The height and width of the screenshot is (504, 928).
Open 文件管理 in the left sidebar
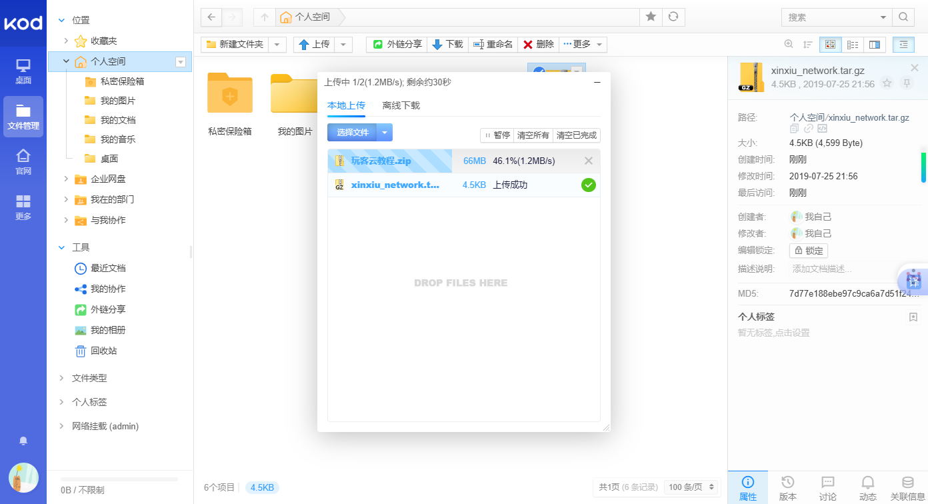click(x=23, y=117)
